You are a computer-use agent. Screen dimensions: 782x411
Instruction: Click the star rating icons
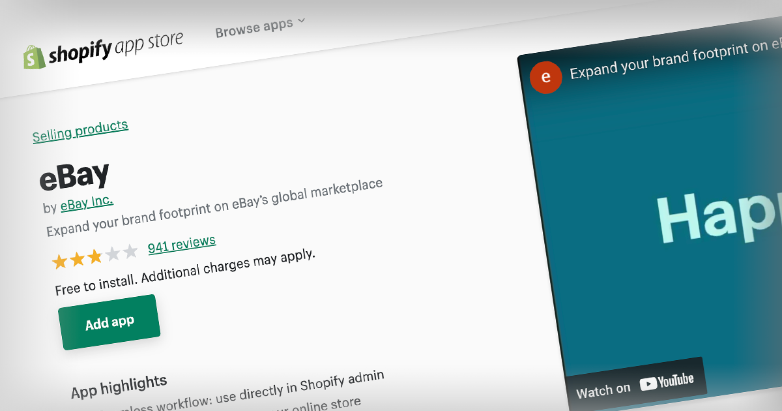tap(95, 256)
